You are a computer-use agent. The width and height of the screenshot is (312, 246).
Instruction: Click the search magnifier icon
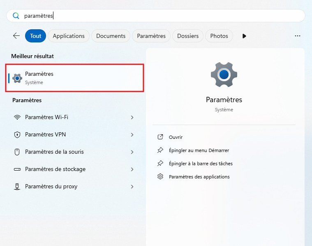[16, 16]
